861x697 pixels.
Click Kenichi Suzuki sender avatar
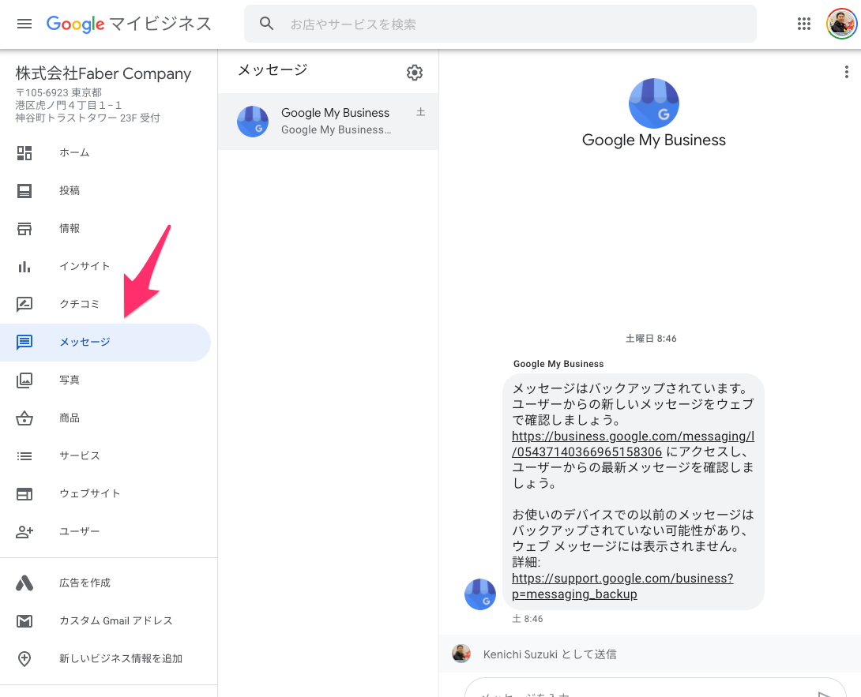(x=461, y=653)
